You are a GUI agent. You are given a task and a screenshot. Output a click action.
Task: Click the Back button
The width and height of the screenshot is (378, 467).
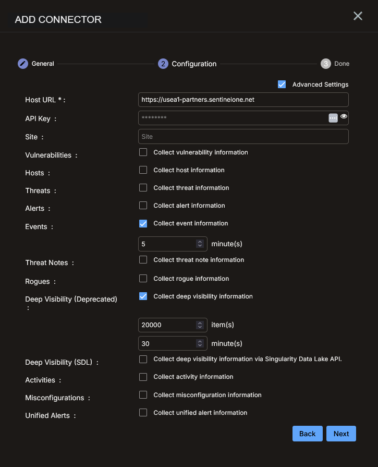pos(308,434)
